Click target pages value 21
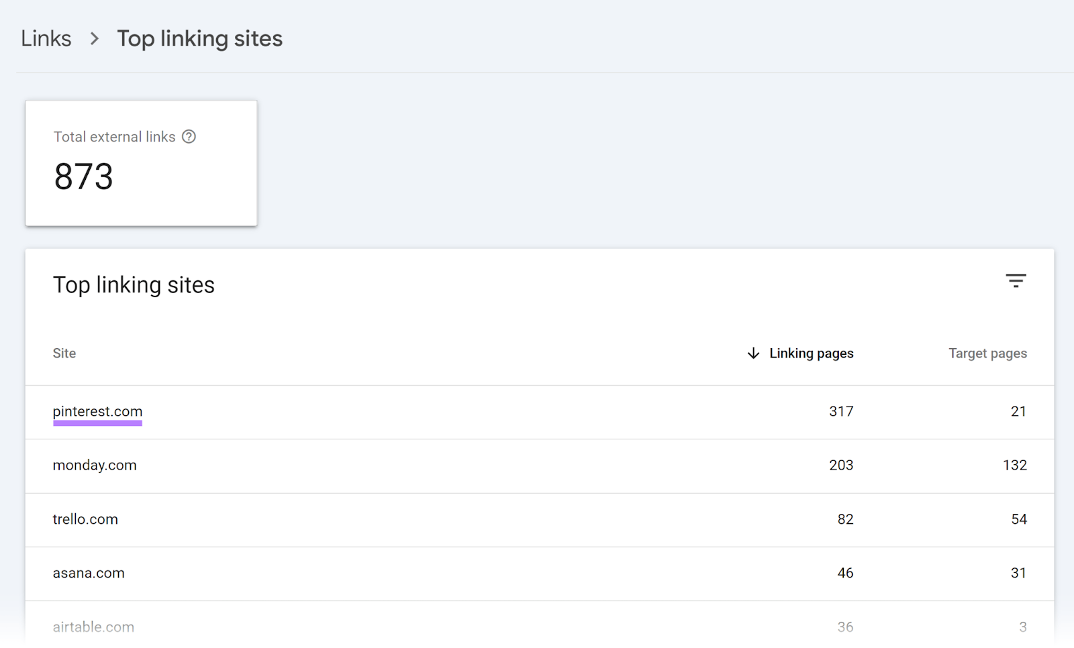 [1019, 412]
